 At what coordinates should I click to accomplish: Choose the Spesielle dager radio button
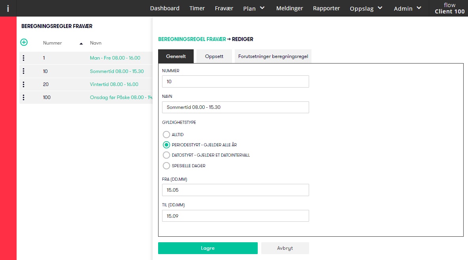pyautogui.click(x=166, y=166)
